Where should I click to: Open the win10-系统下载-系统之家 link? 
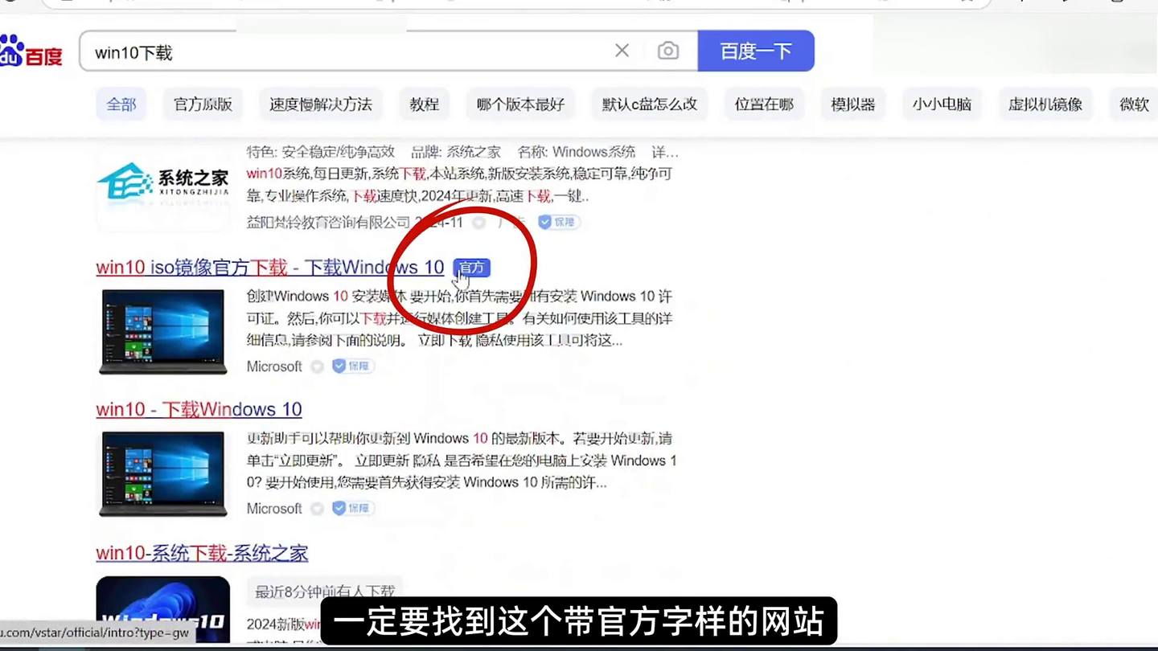pos(202,553)
